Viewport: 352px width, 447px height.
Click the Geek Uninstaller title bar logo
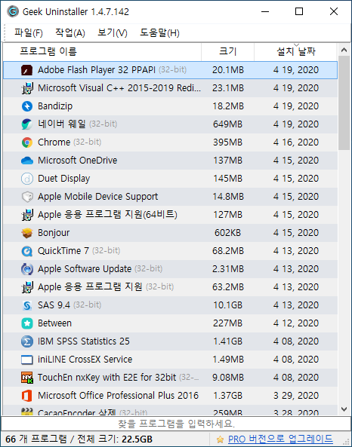point(13,12)
